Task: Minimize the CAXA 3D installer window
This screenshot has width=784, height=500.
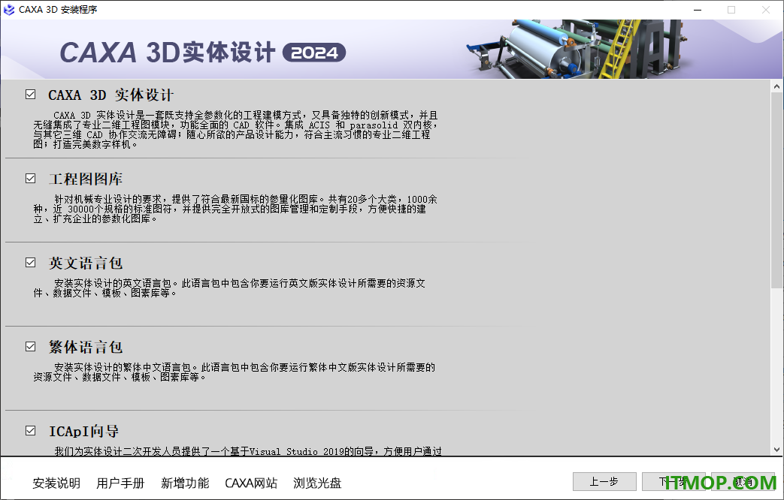Action: click(698, 10)
